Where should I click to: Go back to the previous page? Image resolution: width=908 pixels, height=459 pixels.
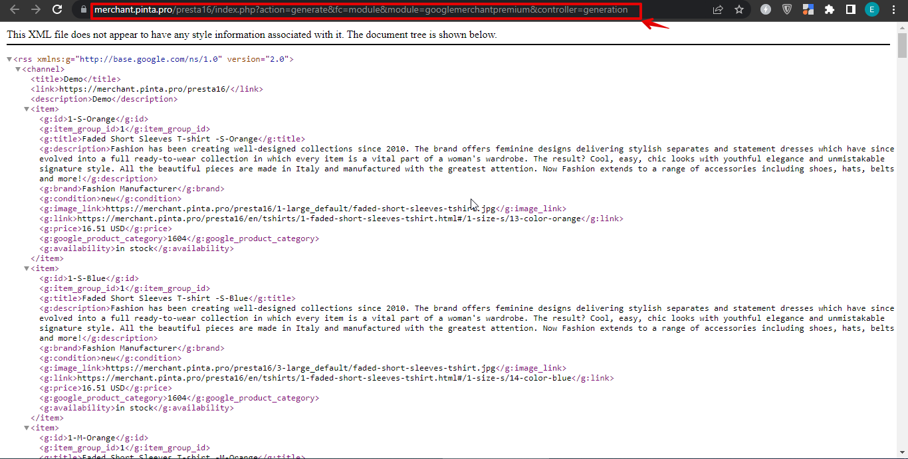tap(15, 10)
